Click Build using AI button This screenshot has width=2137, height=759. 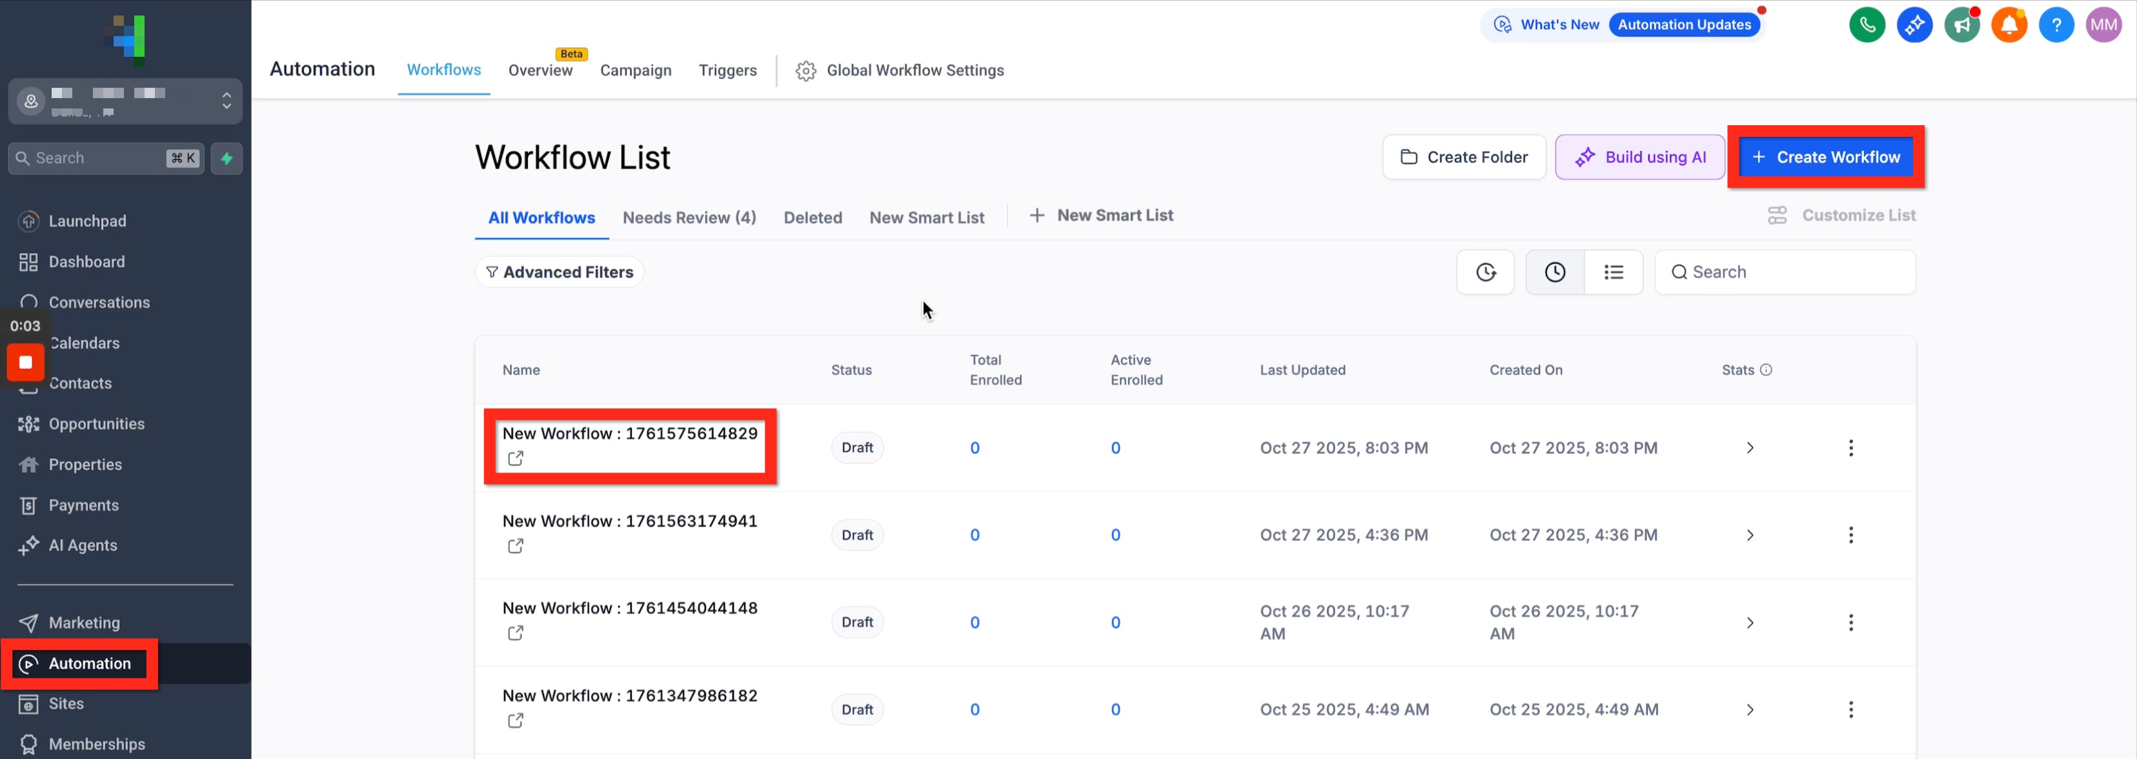point(1639,157)
